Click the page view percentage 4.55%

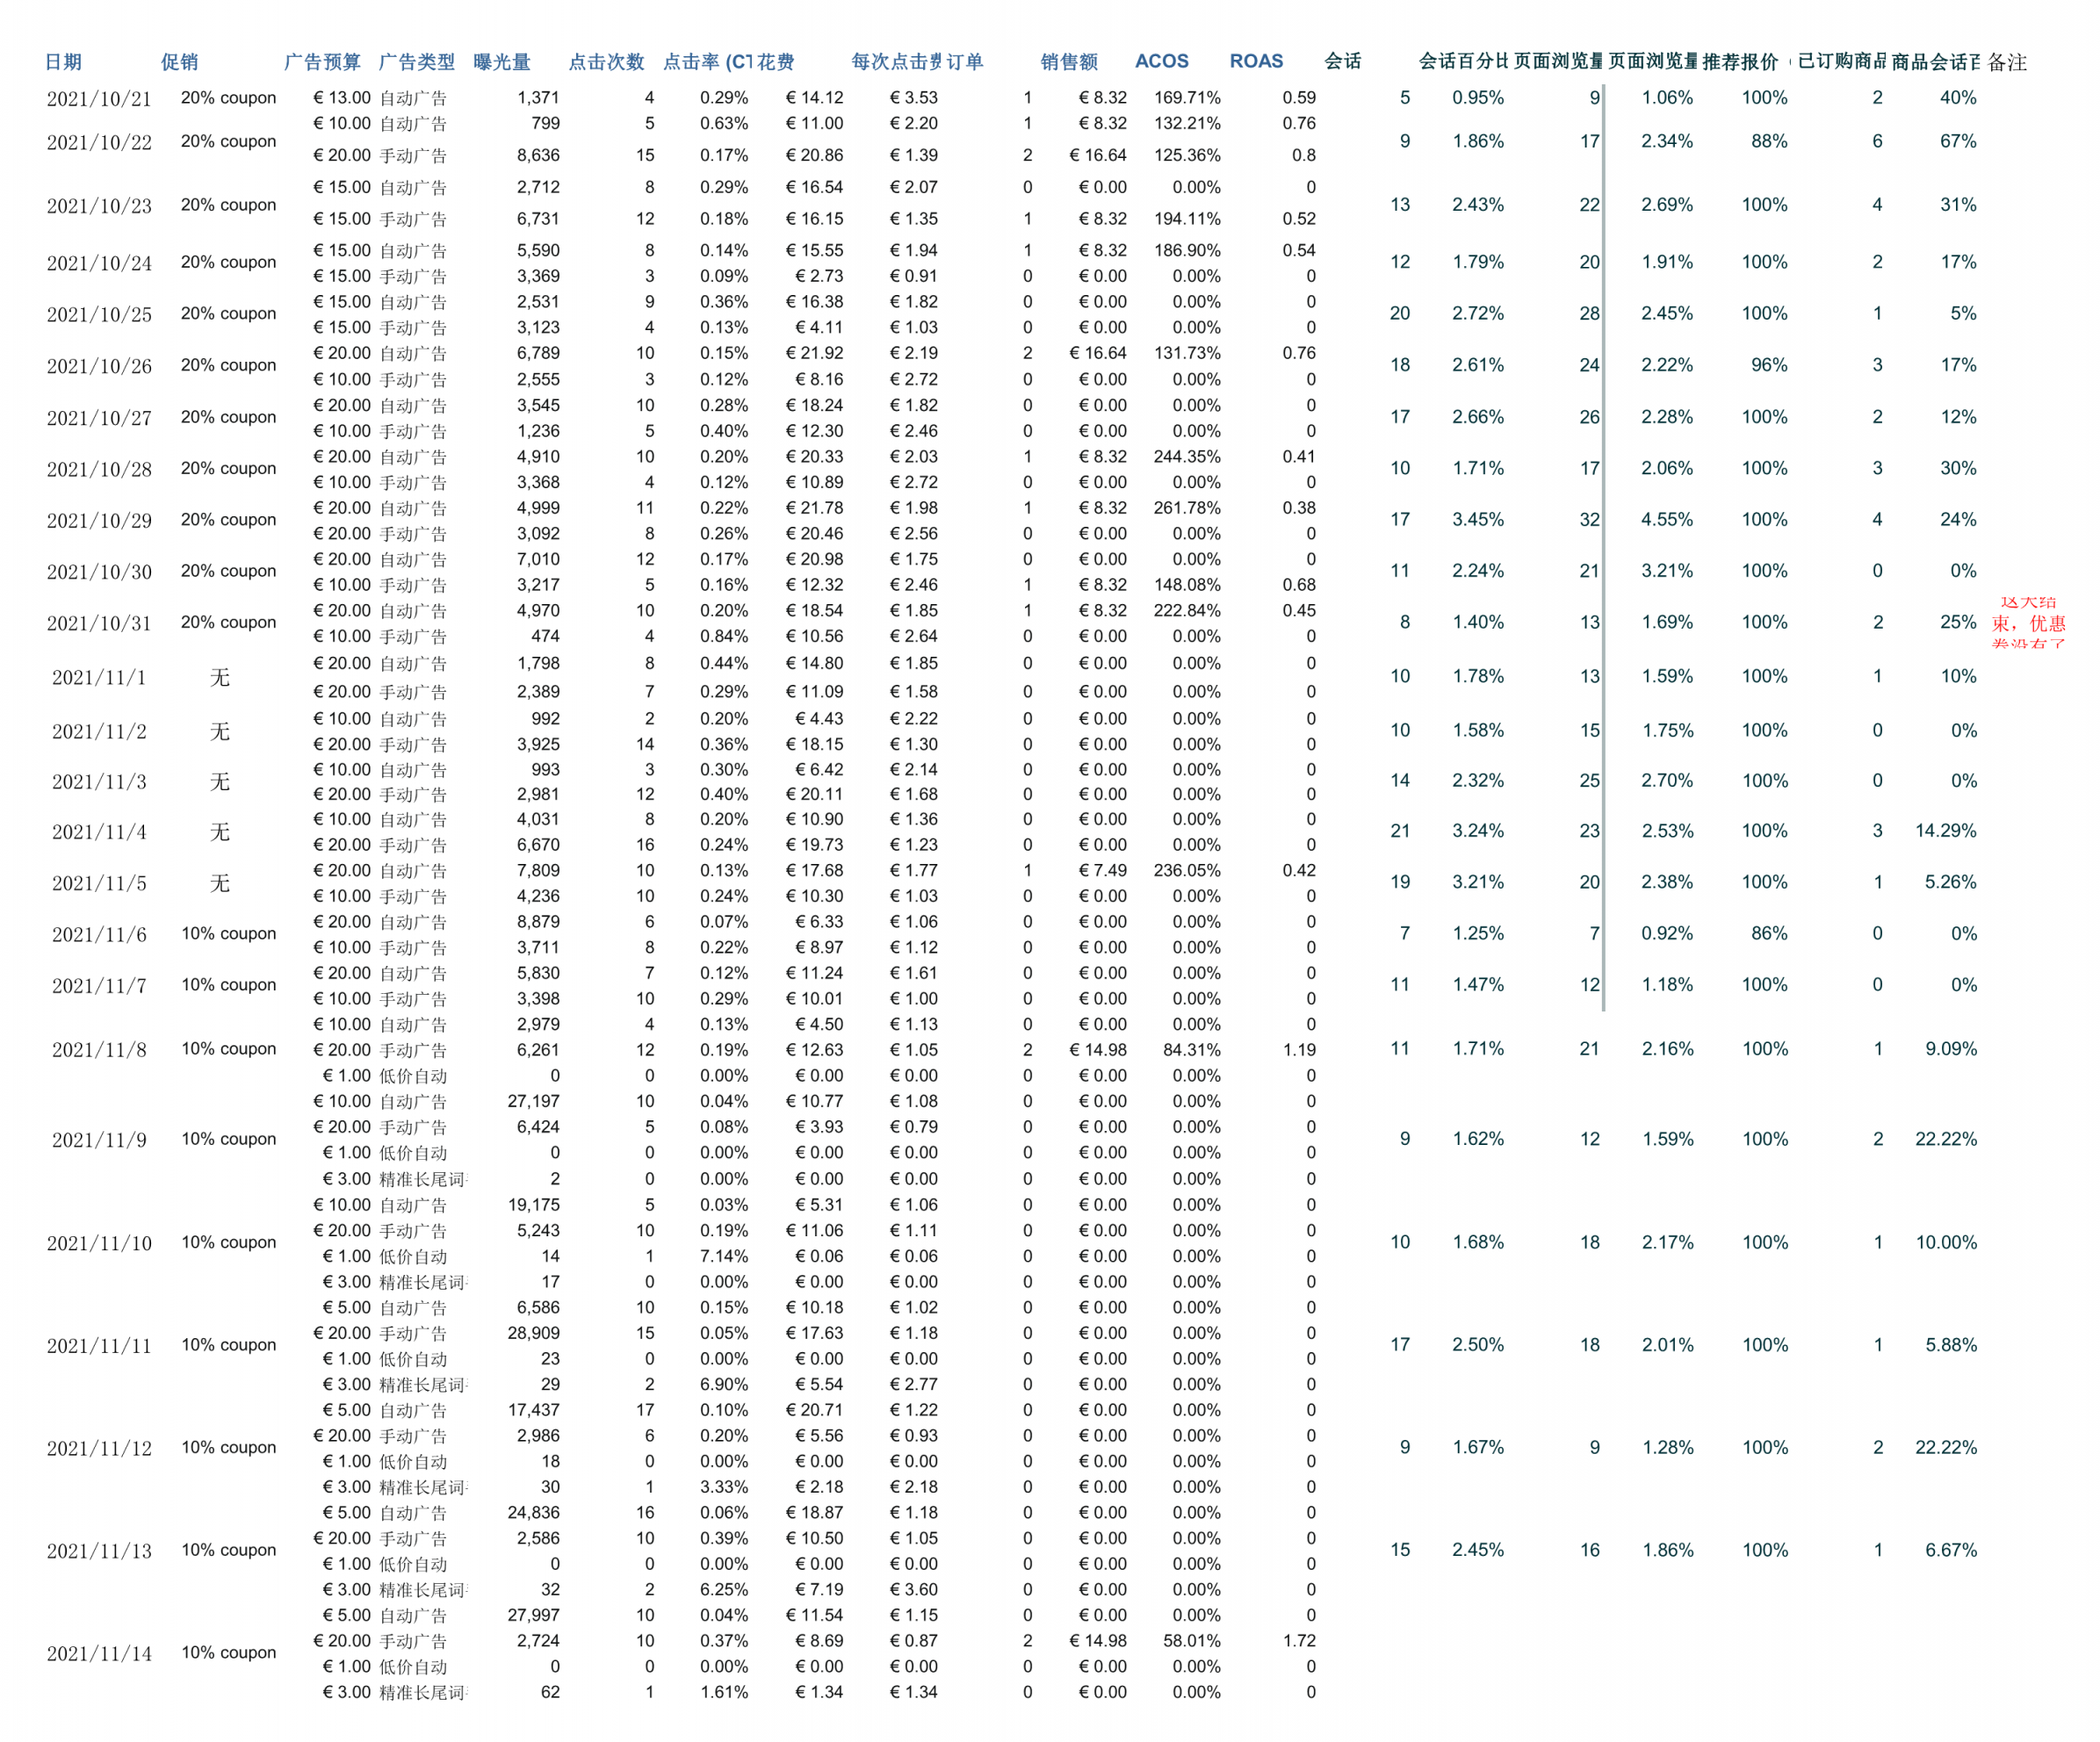pos(1667,520)
